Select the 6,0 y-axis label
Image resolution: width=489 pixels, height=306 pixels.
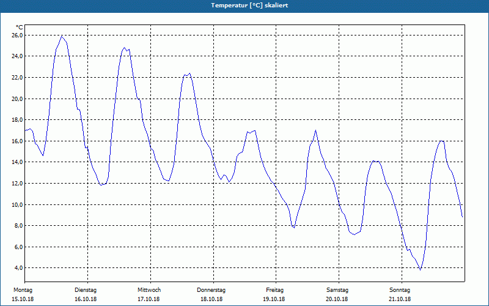point(18,247)
